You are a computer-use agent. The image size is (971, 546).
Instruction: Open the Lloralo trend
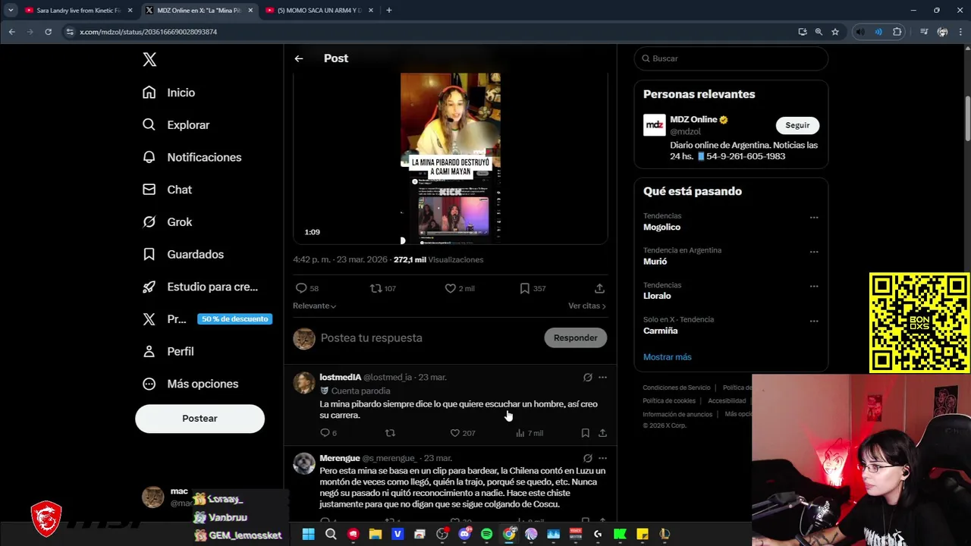click(657, 296)
